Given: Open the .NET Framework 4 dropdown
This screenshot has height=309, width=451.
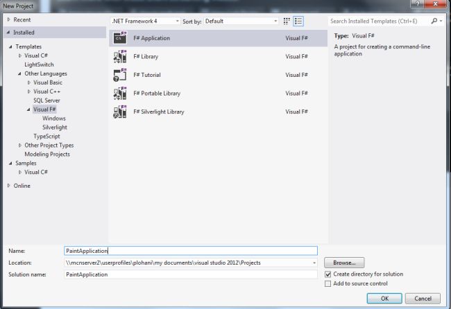Looking at the screenshot, I should pyautogui.click(x=145, y=21).
